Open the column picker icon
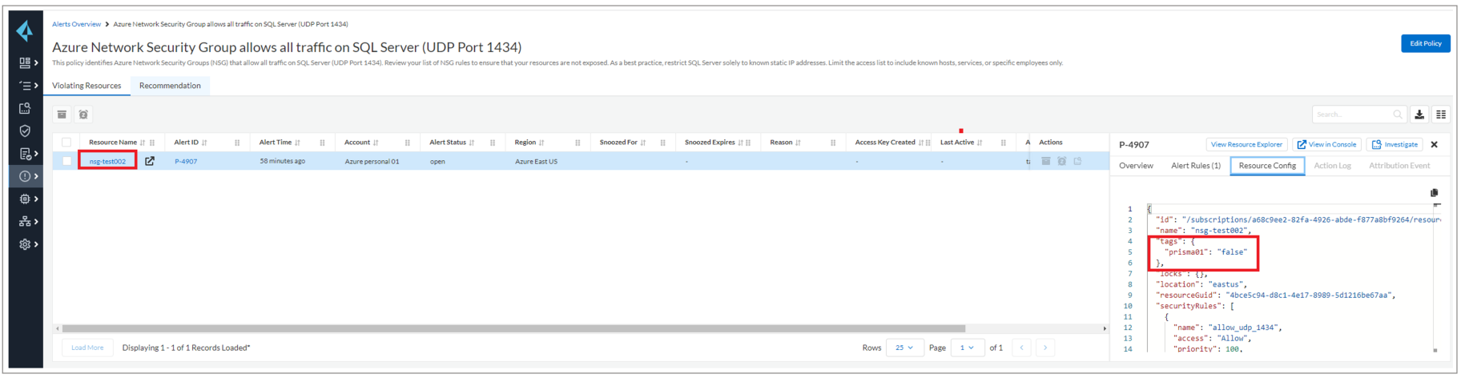Viewport: 1461px width, 378px height. [1441, 115]
